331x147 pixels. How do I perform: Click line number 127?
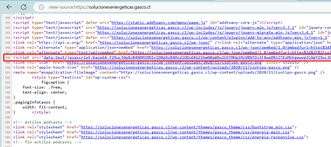(7, 102)
